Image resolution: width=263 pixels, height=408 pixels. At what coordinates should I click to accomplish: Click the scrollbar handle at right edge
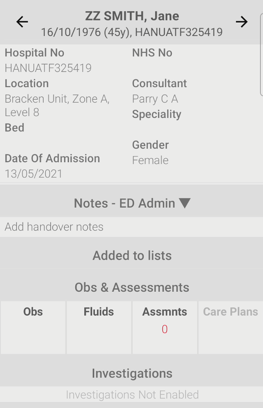(x=261, y=55)
